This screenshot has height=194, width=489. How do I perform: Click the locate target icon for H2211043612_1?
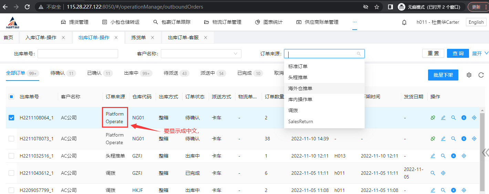(443, 173)
